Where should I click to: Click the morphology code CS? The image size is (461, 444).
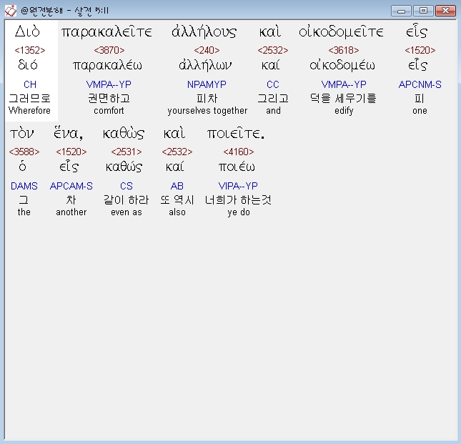pyautogui.click(x=127, y=186)
